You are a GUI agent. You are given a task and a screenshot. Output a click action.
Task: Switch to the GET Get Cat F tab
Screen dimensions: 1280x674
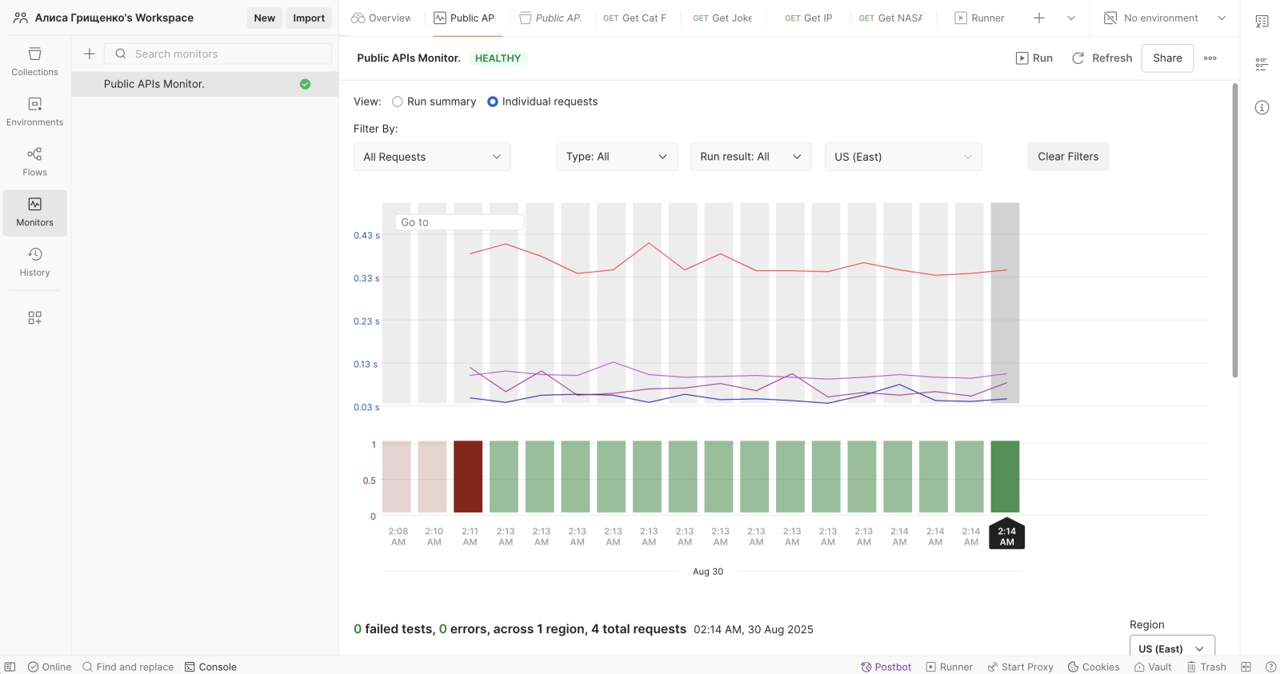(634, 18)
